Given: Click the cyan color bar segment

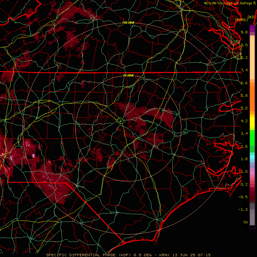Looking at the screenshot, I should 252,157.
